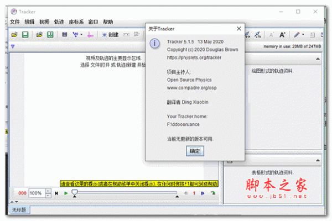Click the F:\ddooruance home path text

click(183, 124)
